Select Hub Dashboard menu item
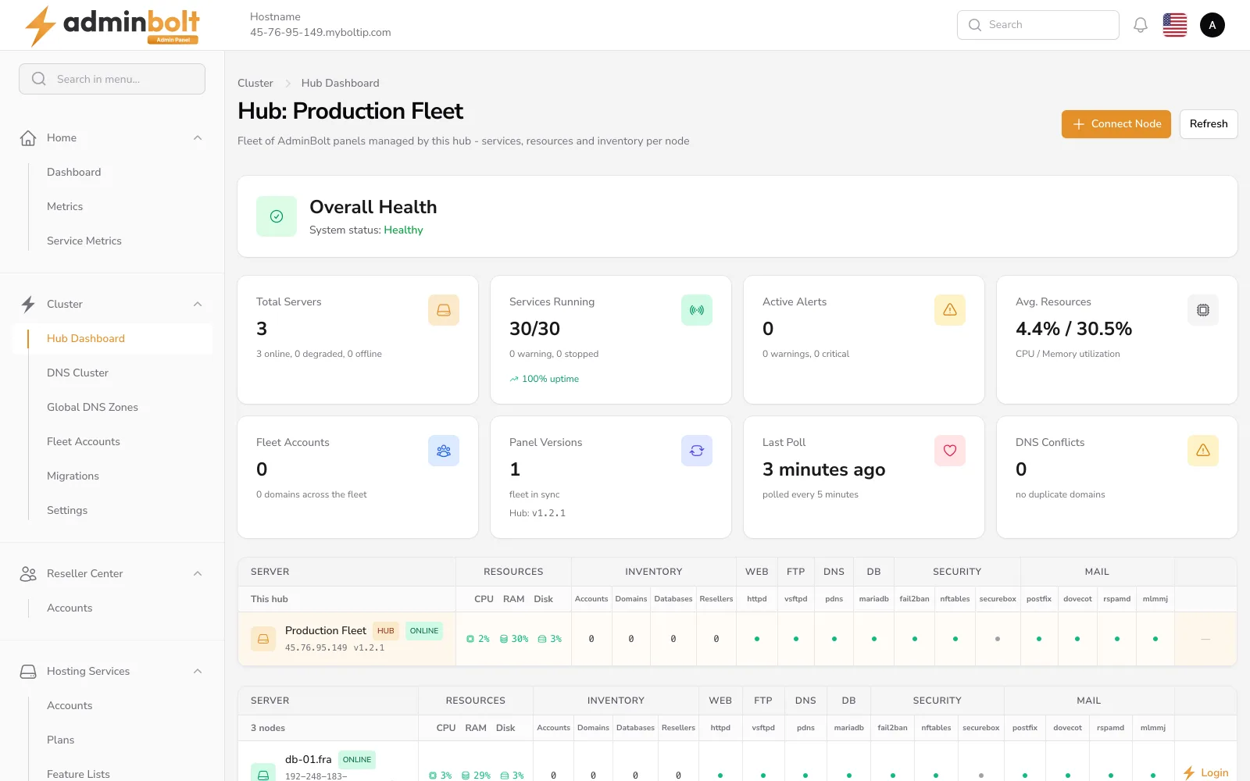This screenshot has height=781, width=1250. (112, 338)
